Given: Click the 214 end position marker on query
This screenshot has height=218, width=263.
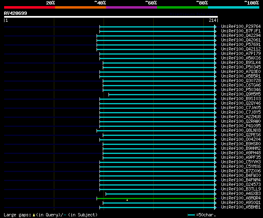Looking at the screenshot, I should click(x=213, y=20).
